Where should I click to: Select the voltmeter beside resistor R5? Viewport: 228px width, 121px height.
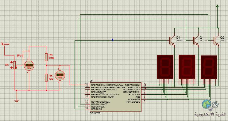pyautogui.click(x=60, y=75)
